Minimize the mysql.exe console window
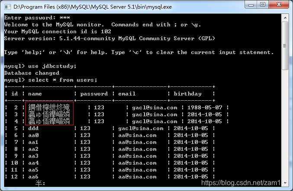Screen dimensions: 293x191 click(x=251, y=4)
